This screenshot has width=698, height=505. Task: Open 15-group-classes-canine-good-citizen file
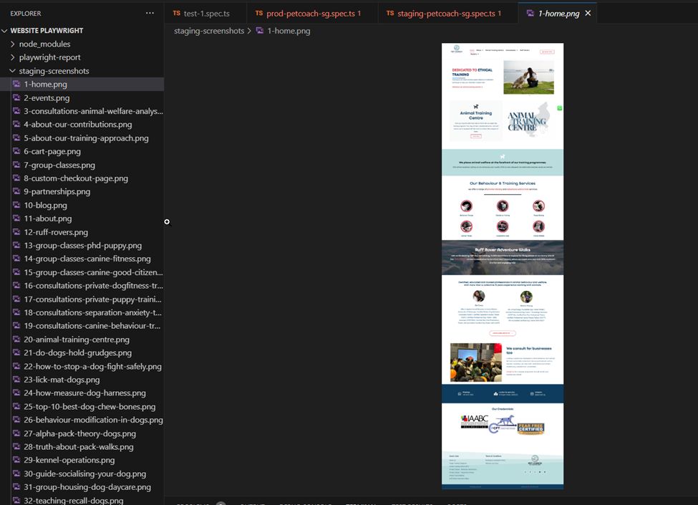pyautogui.click(x=82, y=272)
